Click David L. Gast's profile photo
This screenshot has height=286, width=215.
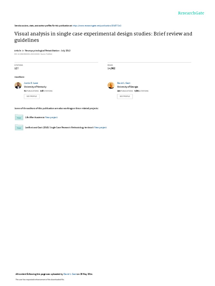(x=111, y=85)
